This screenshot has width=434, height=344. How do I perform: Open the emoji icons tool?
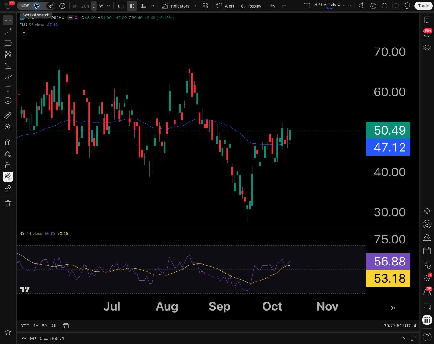[x=8, y=101]
